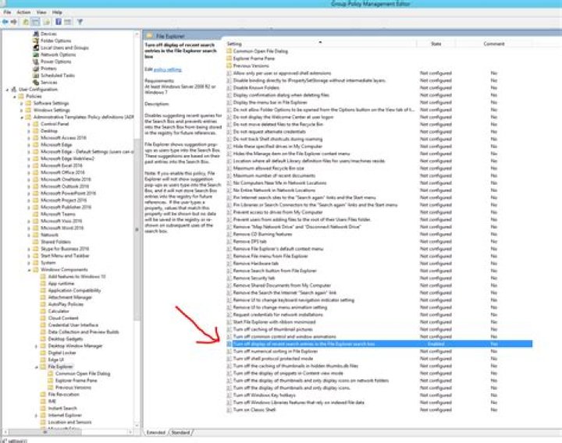Select Turn off numerical sorting in File Explorer
The height and width of the screenshot is (443, 562).
276,351
